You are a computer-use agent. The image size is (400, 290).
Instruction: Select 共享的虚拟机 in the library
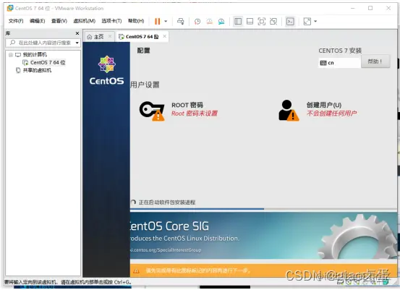point(37,70)
